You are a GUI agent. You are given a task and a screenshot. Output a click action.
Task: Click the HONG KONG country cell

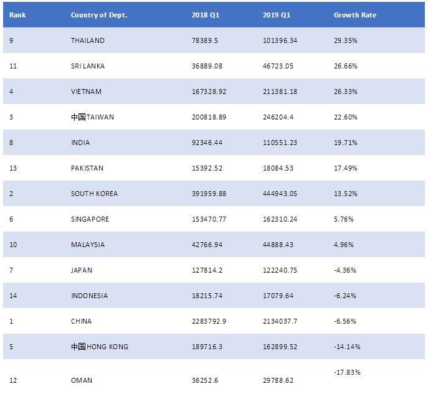(x=100, y=347)
